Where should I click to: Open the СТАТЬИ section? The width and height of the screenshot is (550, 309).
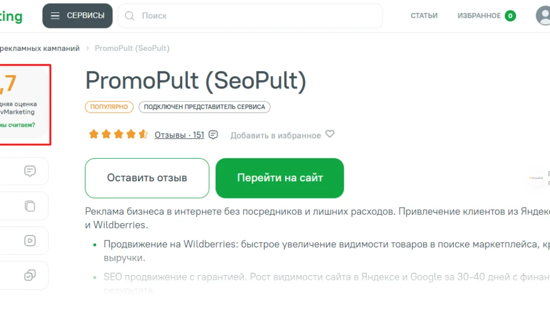[424, 16]
